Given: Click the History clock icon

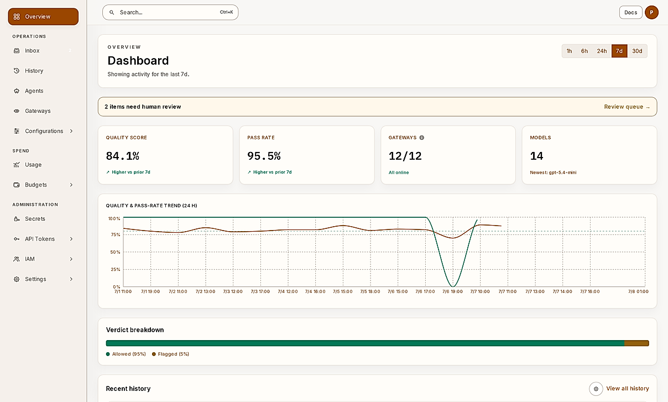Looking at the screenshot, I should coord(17,71).
